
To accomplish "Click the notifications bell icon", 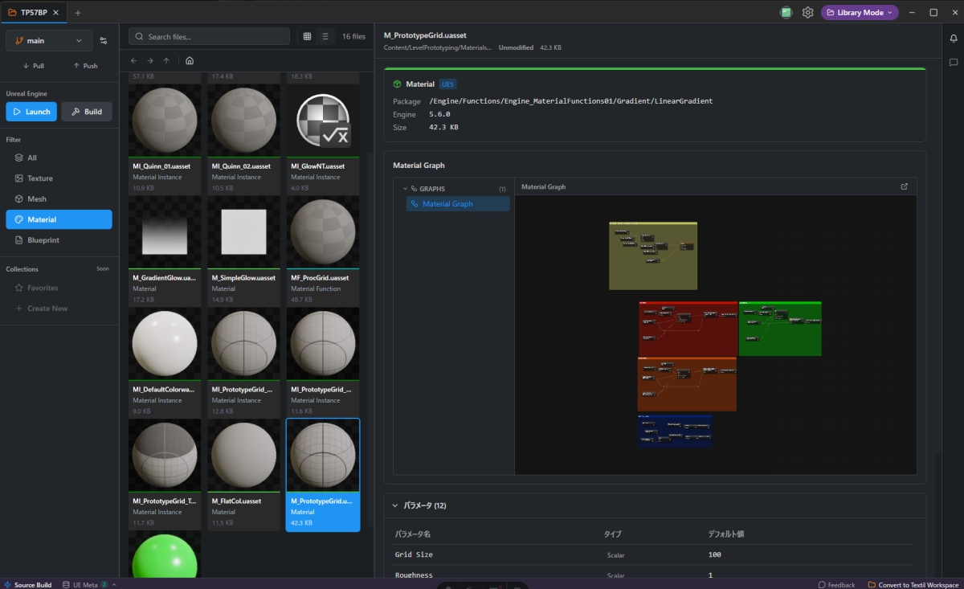I will (x=954, y=39).
